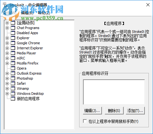Click the window icon beside 全局动作
The image size is (153, 134).
(13, 23)
